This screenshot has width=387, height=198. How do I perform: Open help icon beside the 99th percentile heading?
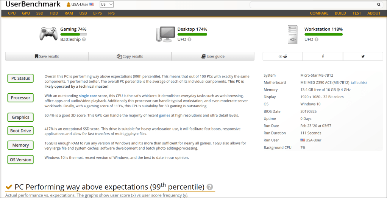(210, 187)
